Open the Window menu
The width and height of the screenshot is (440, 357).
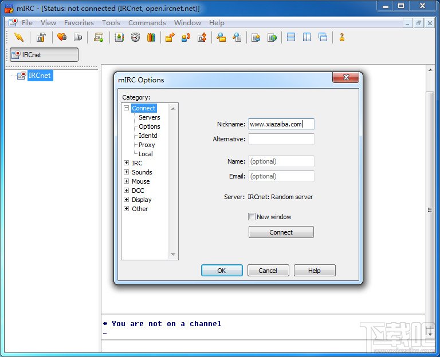click(x=187, y=23)
